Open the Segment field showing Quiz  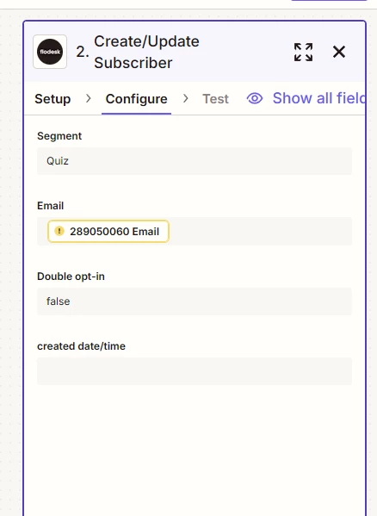195,161
